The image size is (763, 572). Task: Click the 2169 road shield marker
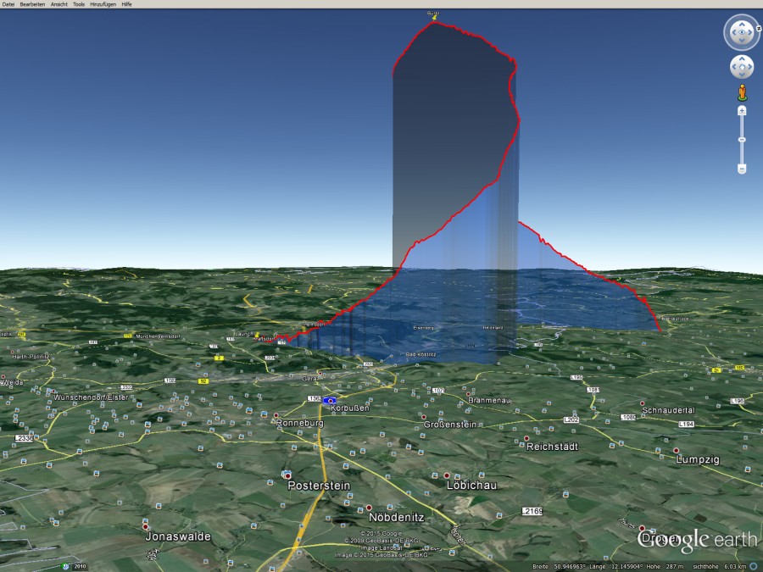532,511
